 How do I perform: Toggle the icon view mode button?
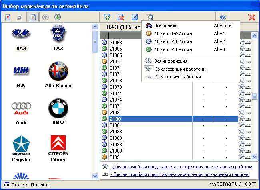(33, 17)
